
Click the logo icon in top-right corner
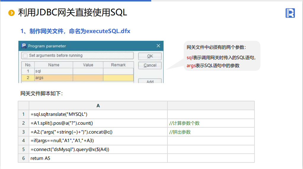(x=290, y=13)
